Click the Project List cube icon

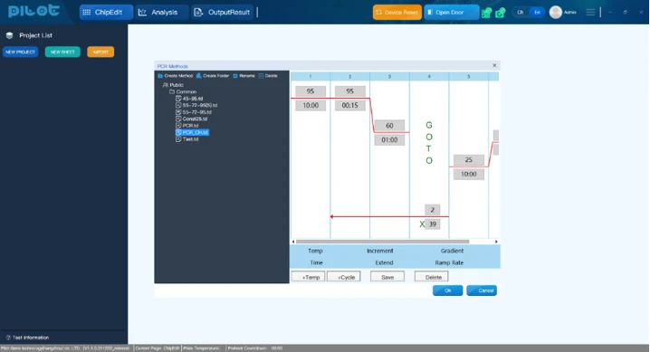click(x=10, y=35)
